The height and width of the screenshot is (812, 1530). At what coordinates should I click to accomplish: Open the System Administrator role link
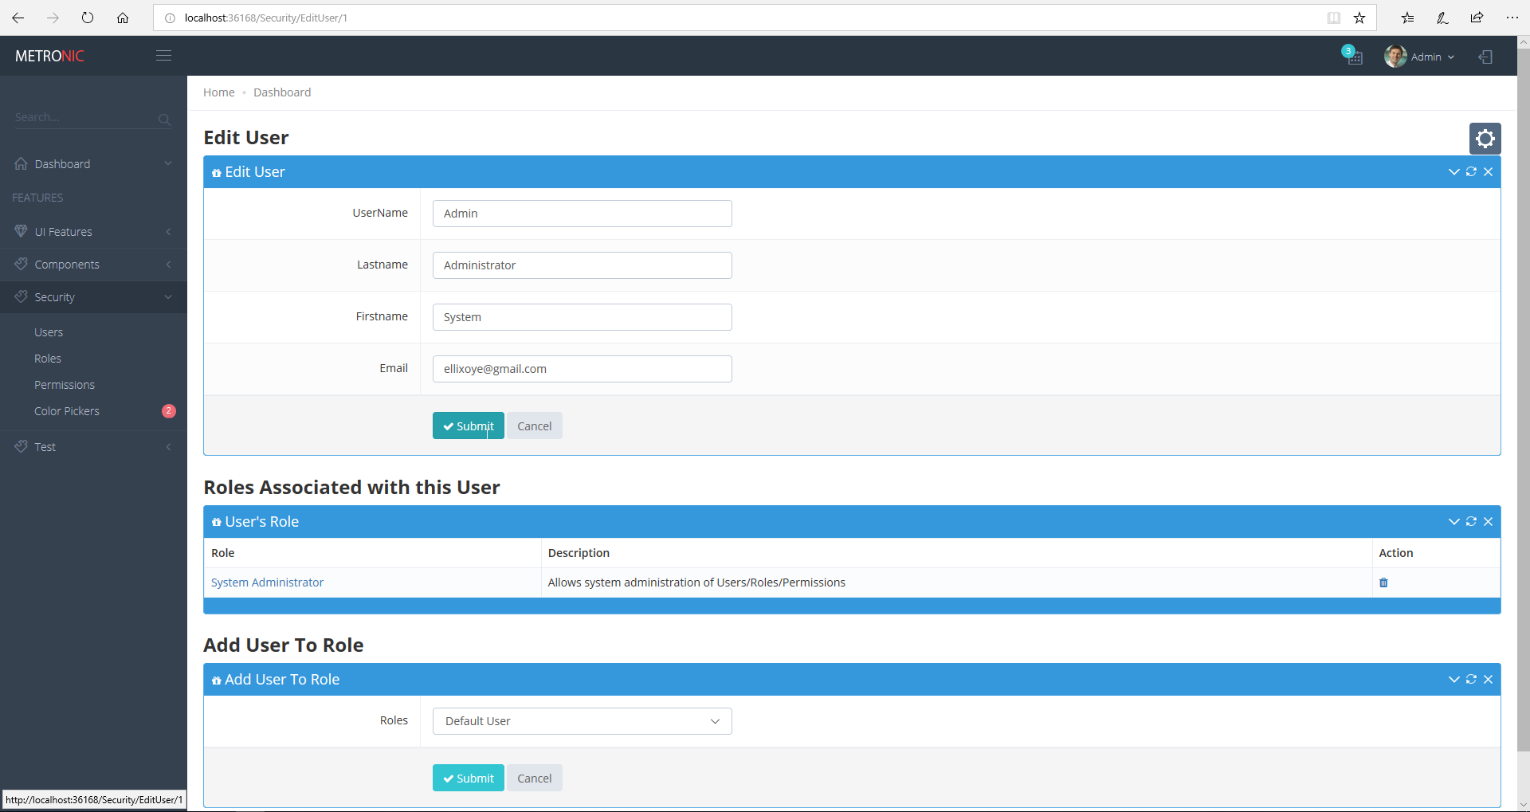266,582
